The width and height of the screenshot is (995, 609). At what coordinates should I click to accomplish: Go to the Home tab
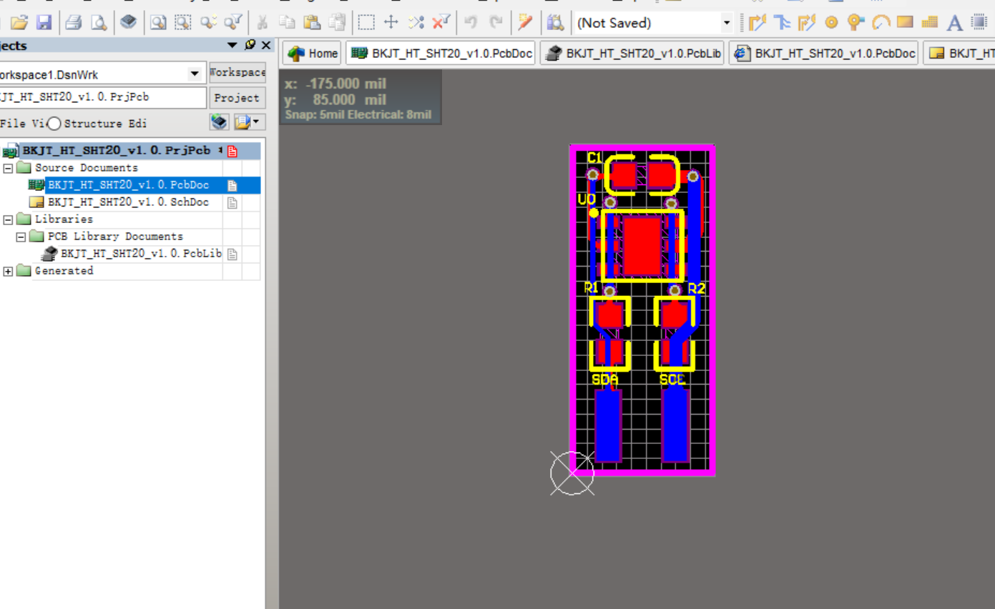[313, 53]
